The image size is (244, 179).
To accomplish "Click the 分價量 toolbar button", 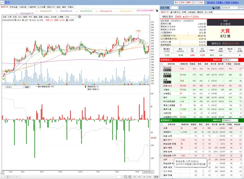I will (x=61, y=17).
